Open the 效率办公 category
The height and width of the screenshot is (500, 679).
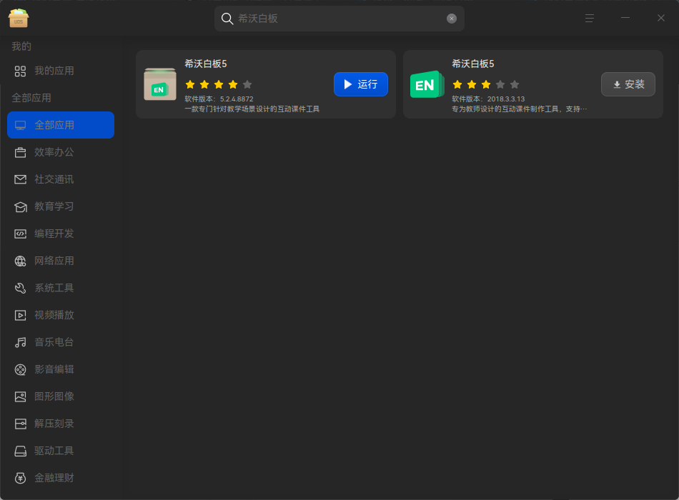coord(61,152)
